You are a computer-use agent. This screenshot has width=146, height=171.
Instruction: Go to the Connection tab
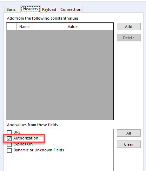71,9
